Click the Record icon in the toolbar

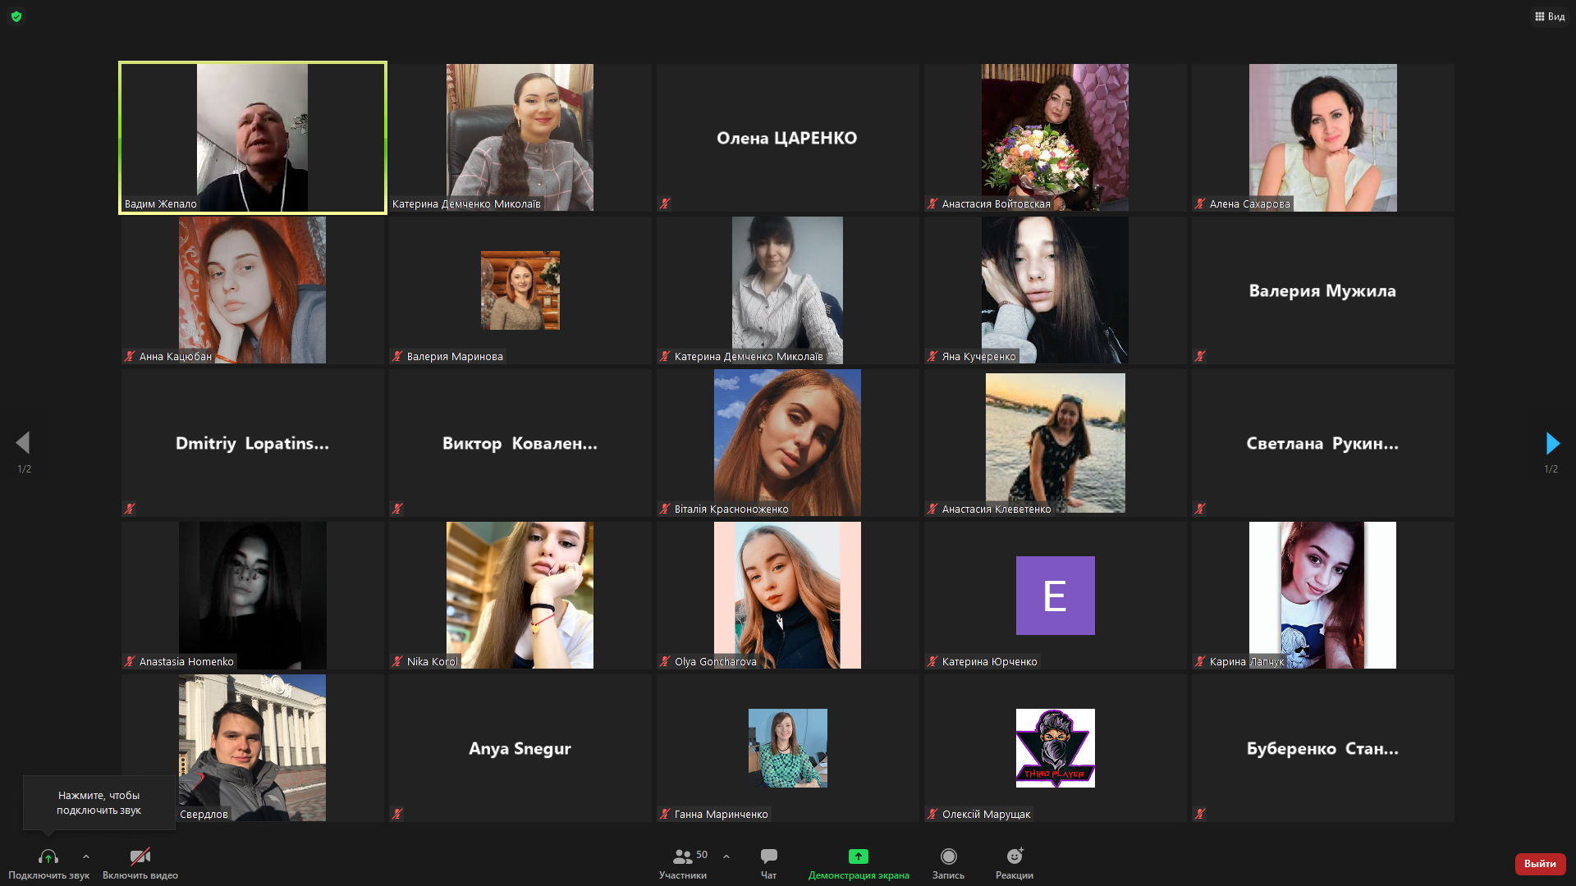click(948, 856)
